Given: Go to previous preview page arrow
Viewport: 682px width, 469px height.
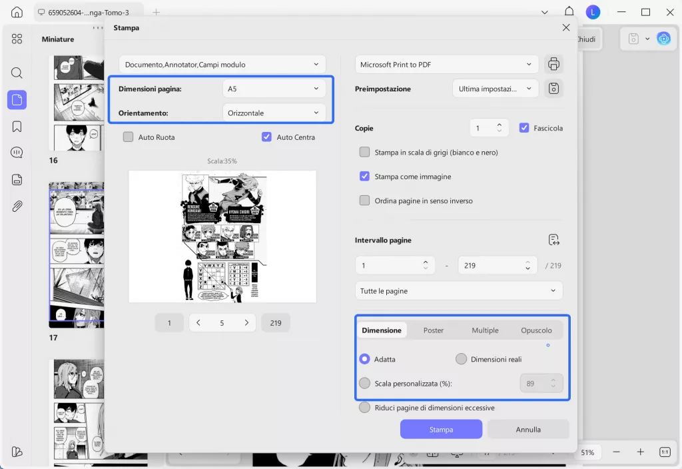Looking at the screenshot, I should [198, 323].
